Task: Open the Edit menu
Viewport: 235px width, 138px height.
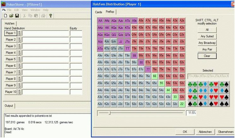Action: [16, 10]
